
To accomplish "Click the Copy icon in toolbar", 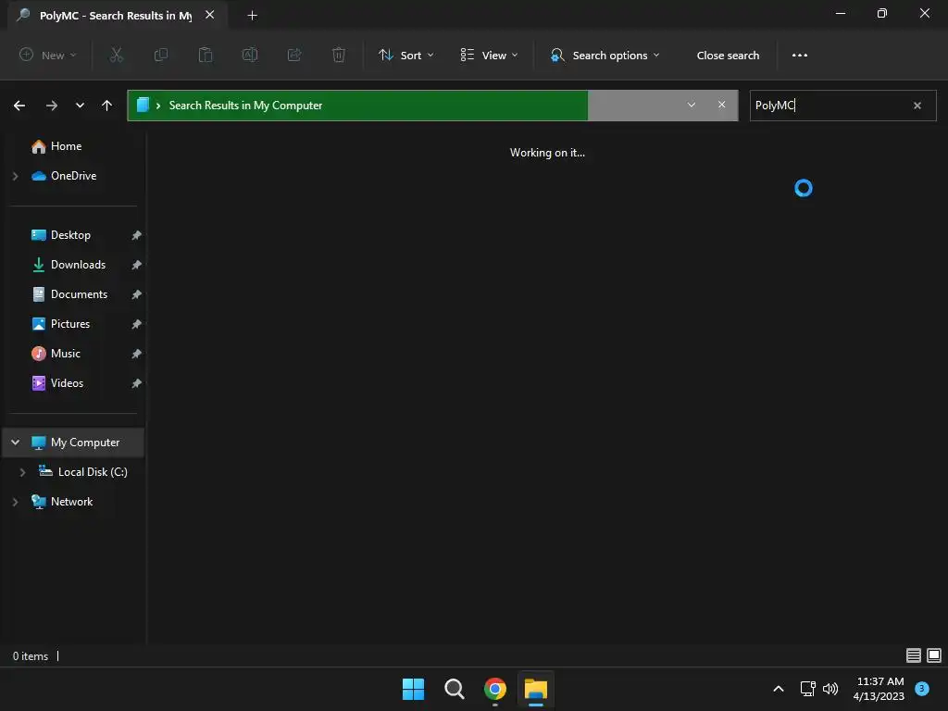I will [161, 55].
